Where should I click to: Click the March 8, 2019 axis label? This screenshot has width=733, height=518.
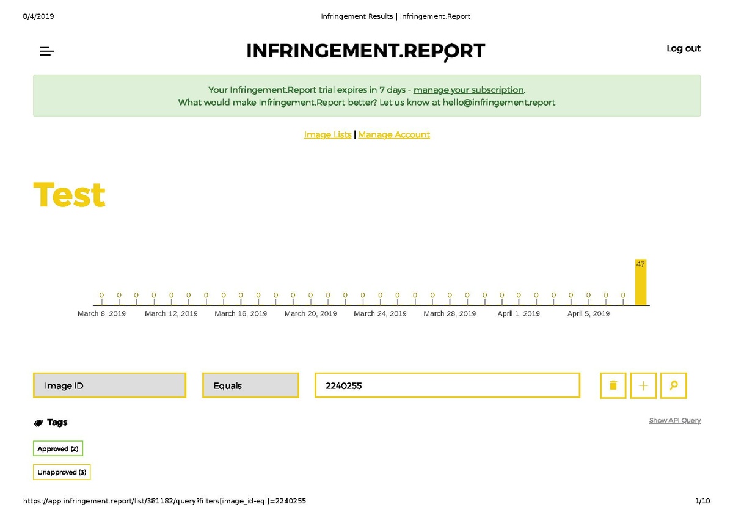click(101, 313)
